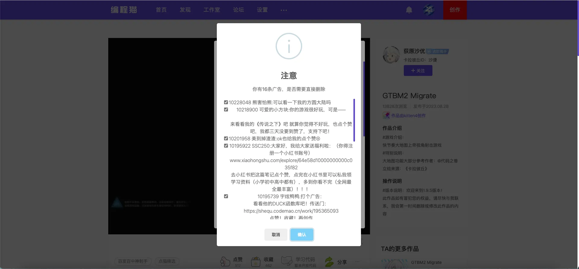This screenshot has height=269, width=579.
Task: Open GTBM2 Migrate in TA的更多作品
Action: click(426, 262)
